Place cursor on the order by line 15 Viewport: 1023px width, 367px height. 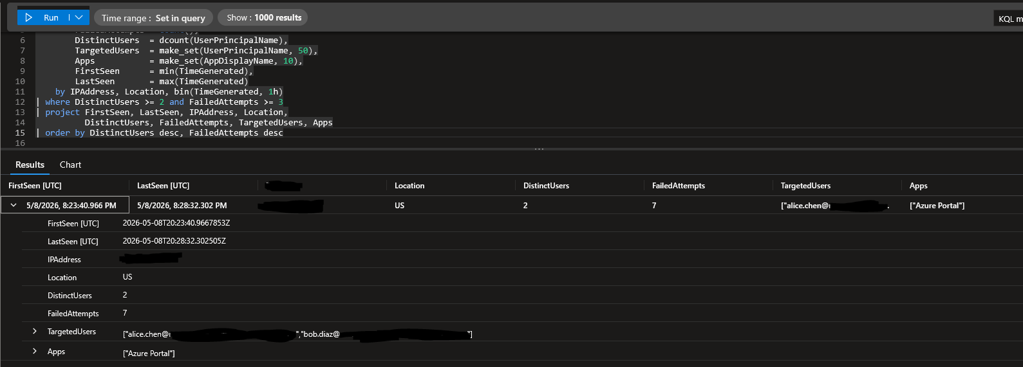point(160,132)
